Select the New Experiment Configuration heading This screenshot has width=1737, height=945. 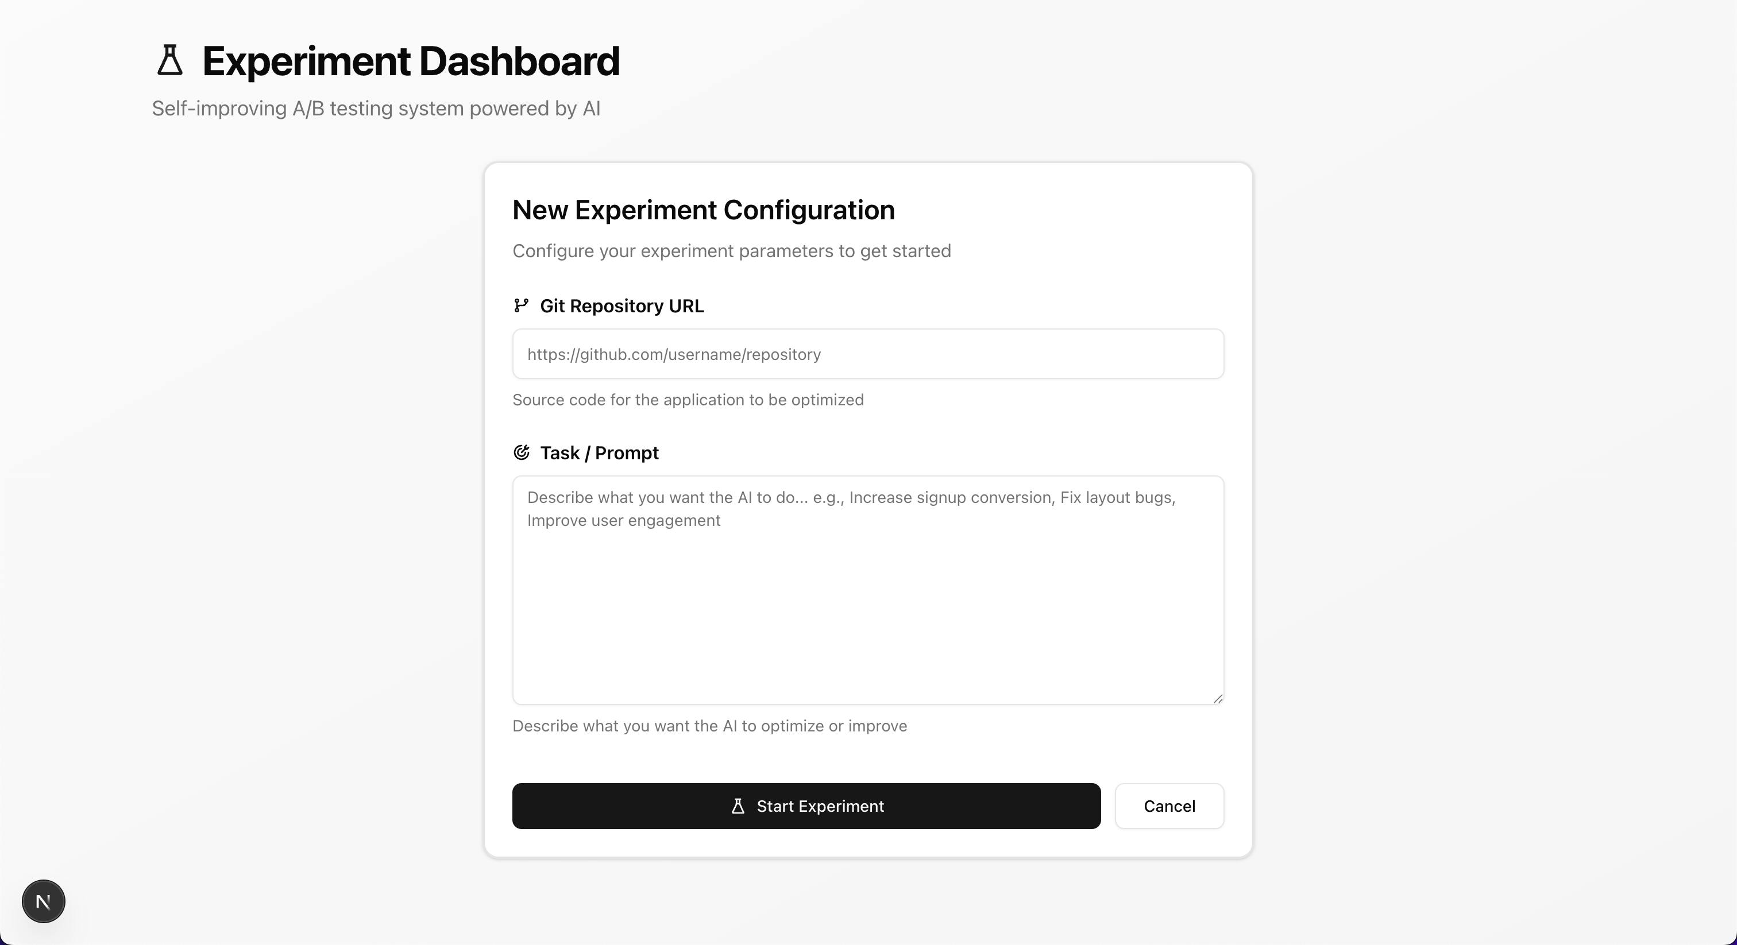pyautogui.click(x=703, y=210)
